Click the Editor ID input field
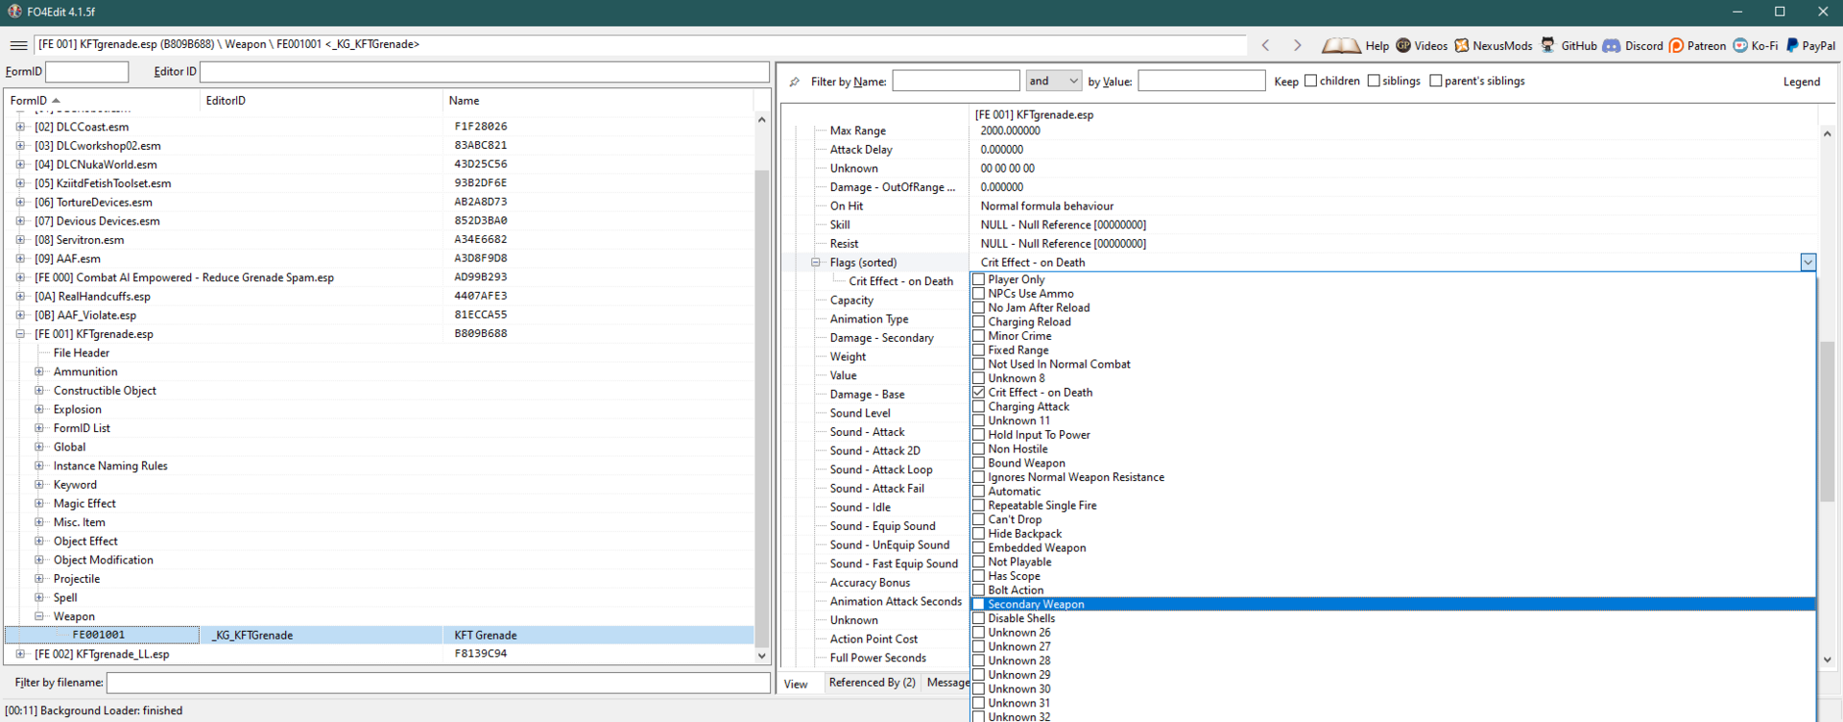Screen dimensions: 1843x722 point(484,72)
